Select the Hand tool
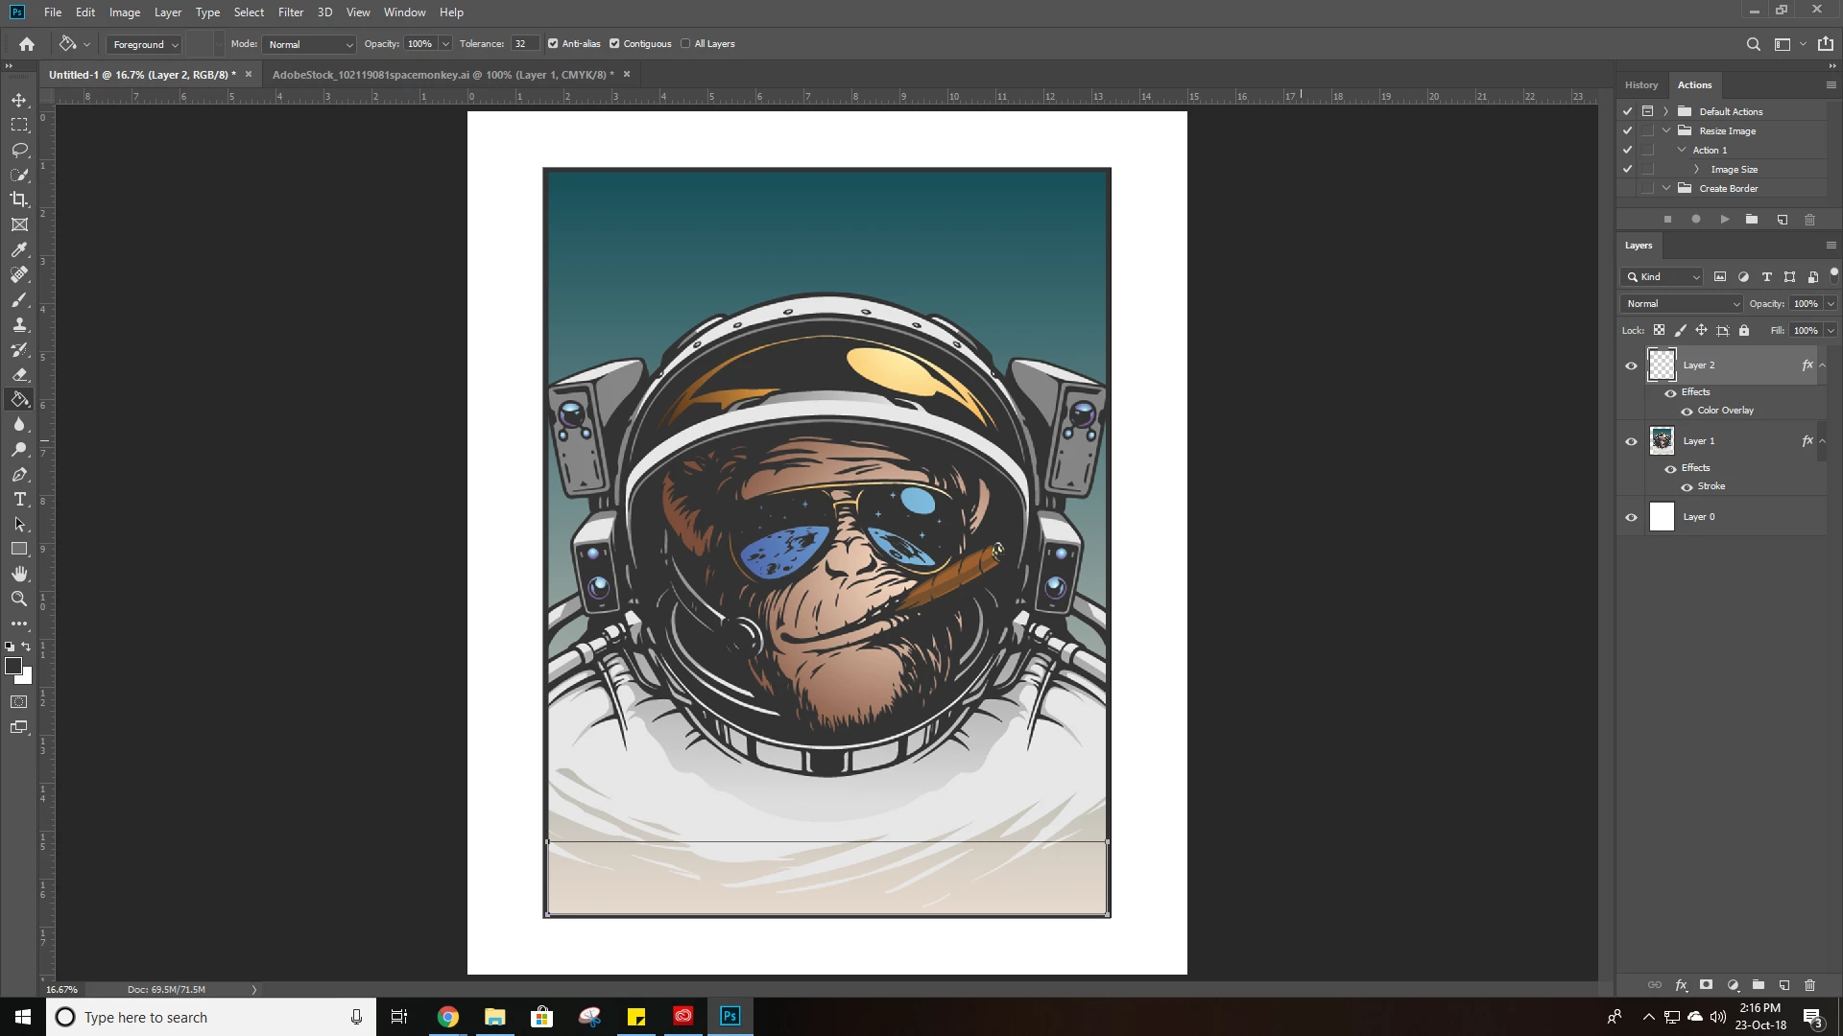The width and height of the screenshot is (1843, 1036). pyautogui.click(x=19, y=574)
